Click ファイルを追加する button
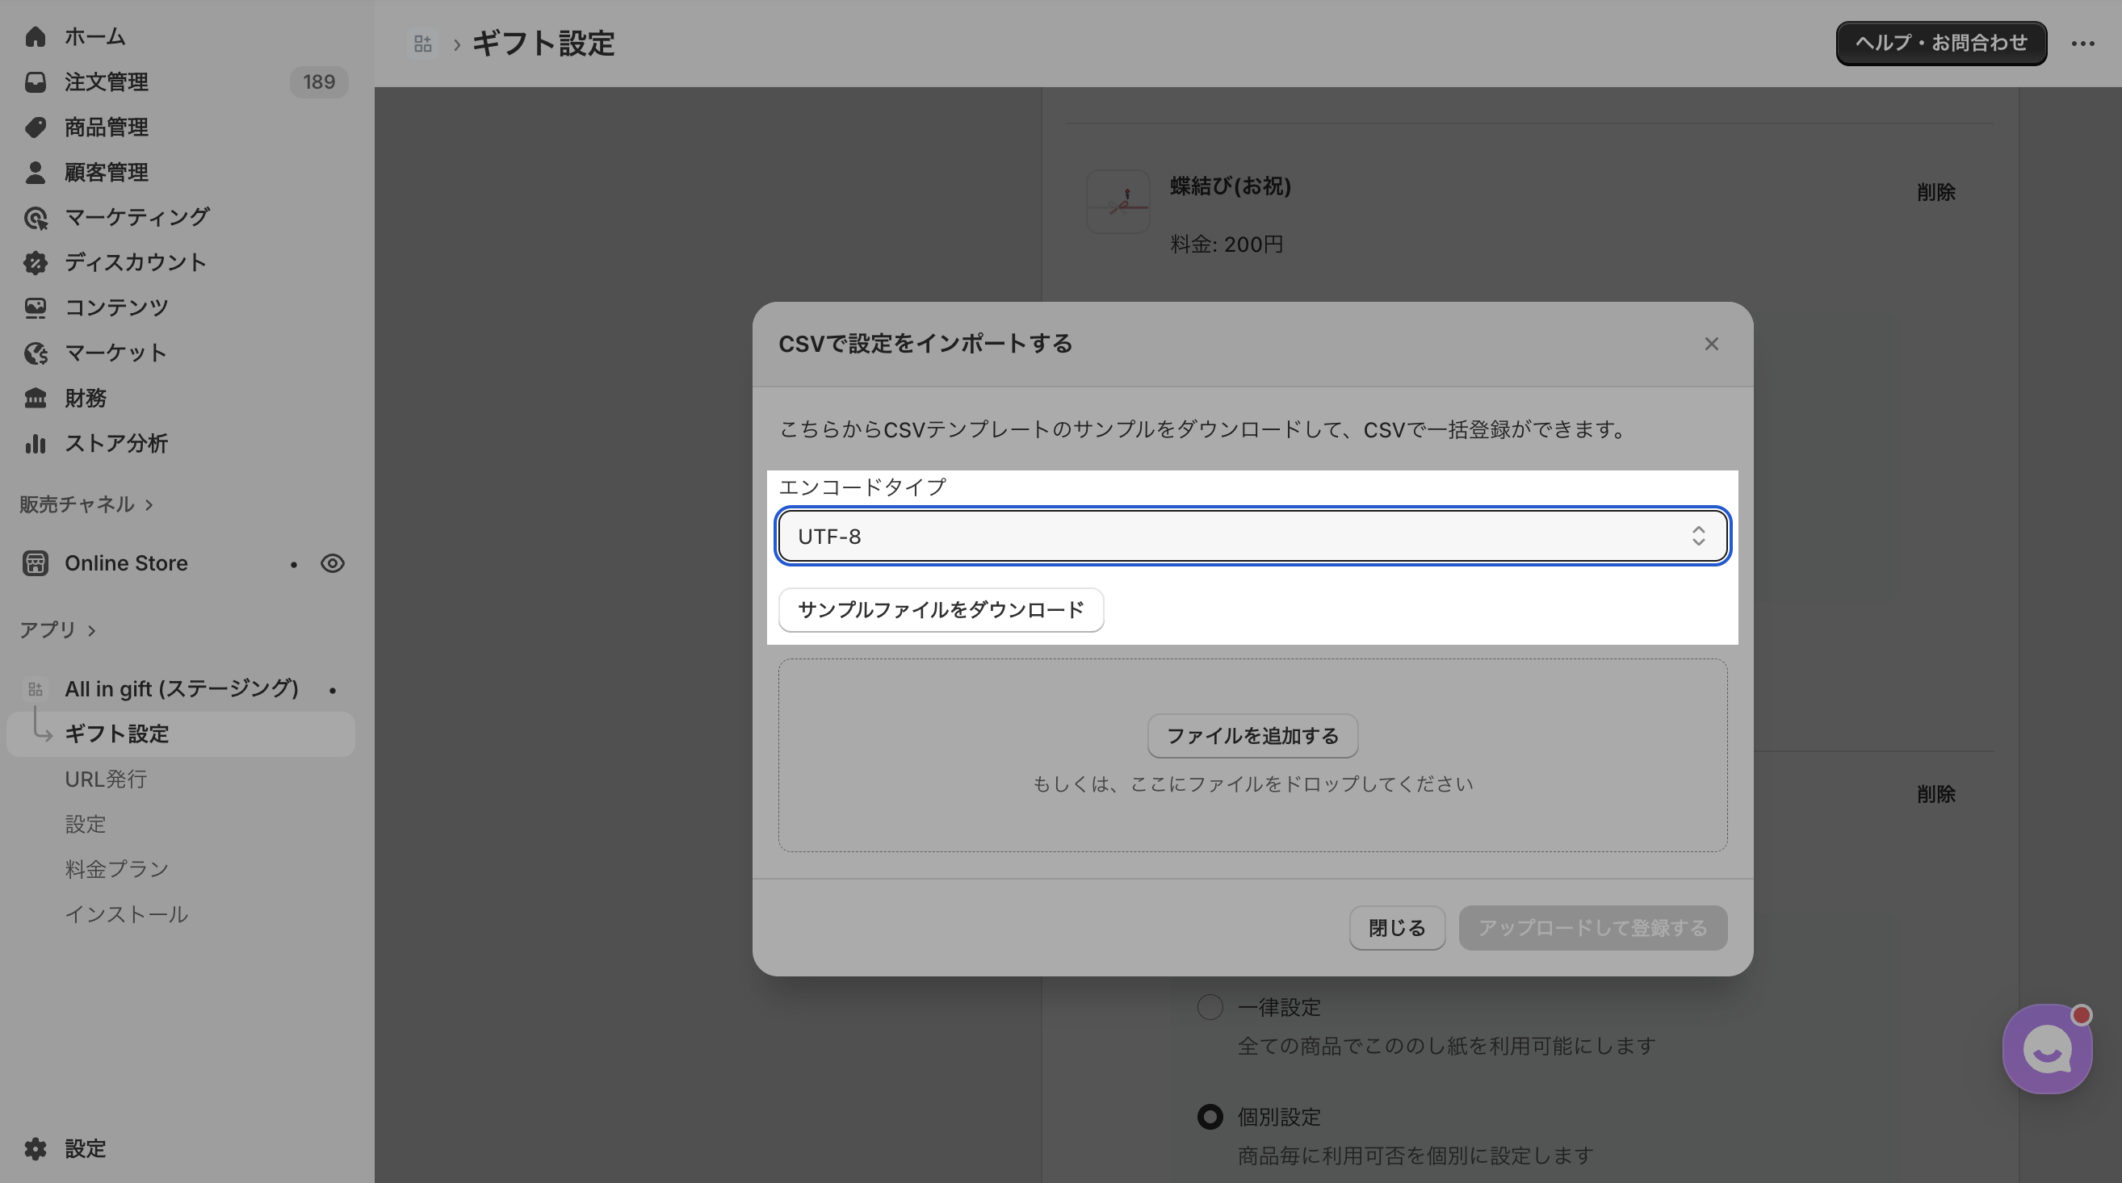Viewport: 2122px width, 1183px height. tap(1252, 736)
